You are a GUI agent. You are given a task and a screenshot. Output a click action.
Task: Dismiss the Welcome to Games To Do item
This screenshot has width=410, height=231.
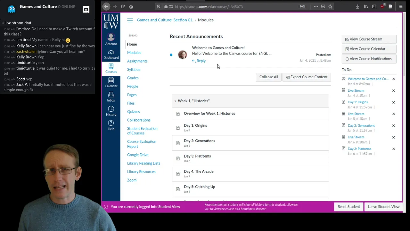[x=393, y=79]
